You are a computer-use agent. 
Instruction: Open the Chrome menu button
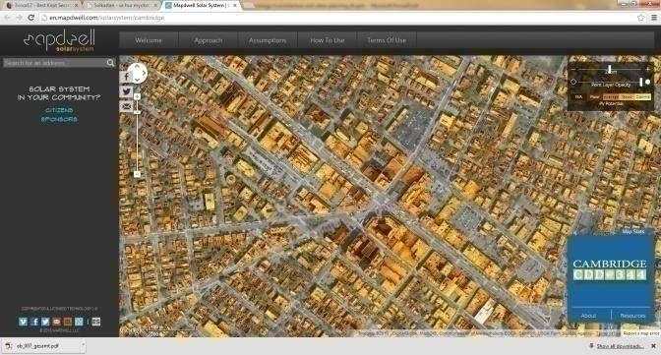654,18
